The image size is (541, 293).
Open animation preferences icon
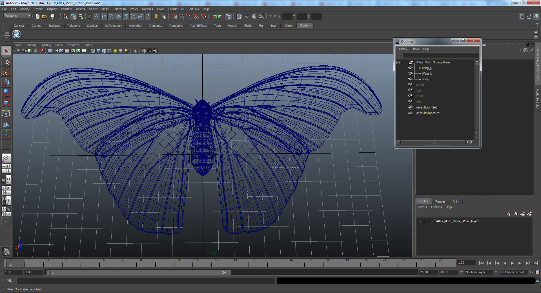(537, 272)
